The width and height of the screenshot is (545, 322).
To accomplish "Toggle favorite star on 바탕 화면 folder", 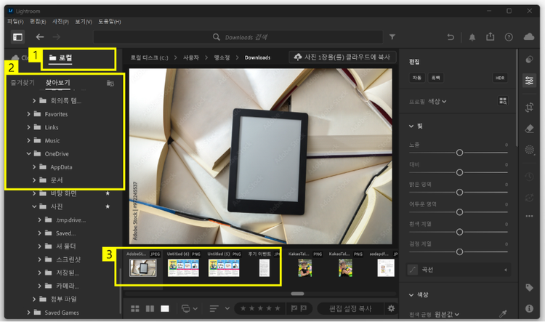I will pyautogui.click(x=108, y=193).
